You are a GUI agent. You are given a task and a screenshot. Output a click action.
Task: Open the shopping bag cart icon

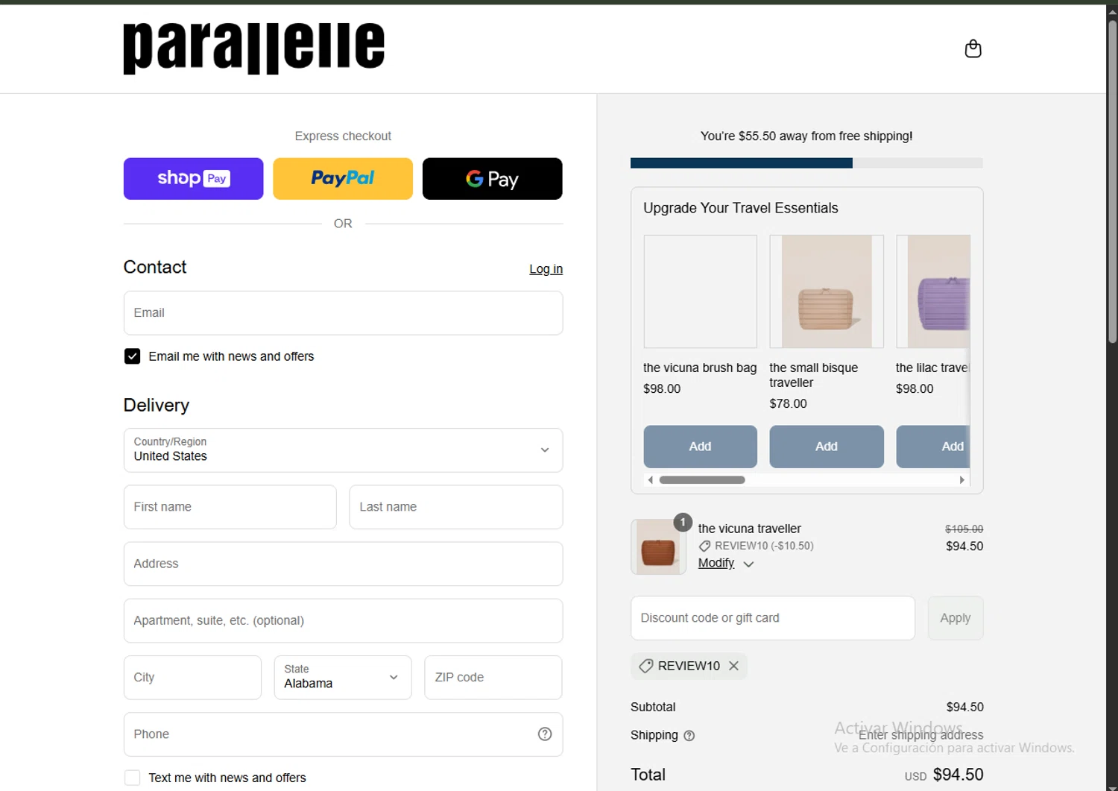(x=973, y=49)
